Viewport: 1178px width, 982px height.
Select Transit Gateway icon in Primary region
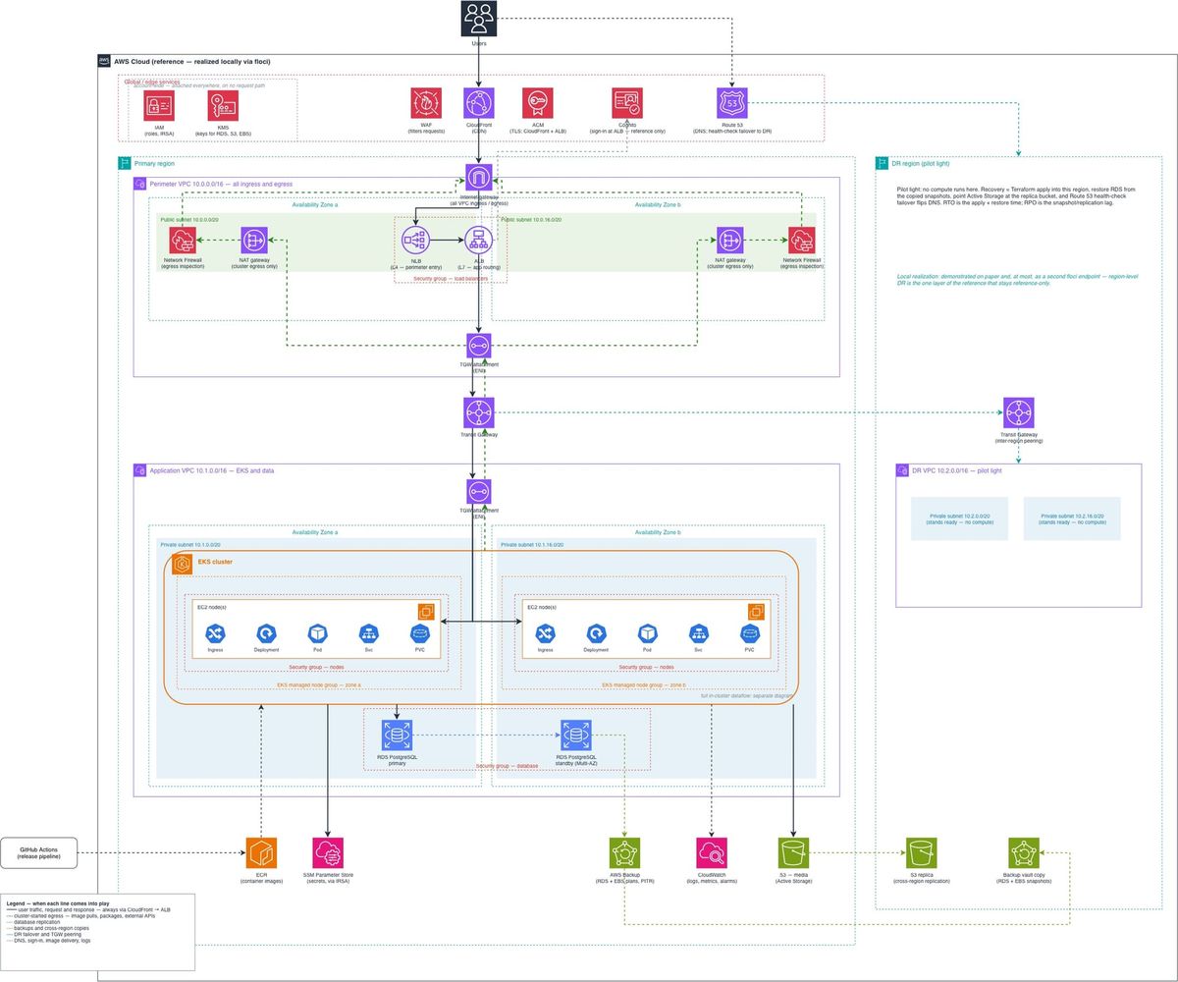[479, 413]
